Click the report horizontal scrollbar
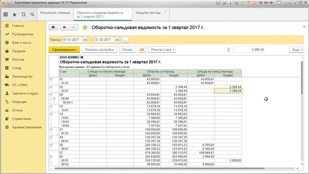The image size is (309, 174). click(160, 168)
